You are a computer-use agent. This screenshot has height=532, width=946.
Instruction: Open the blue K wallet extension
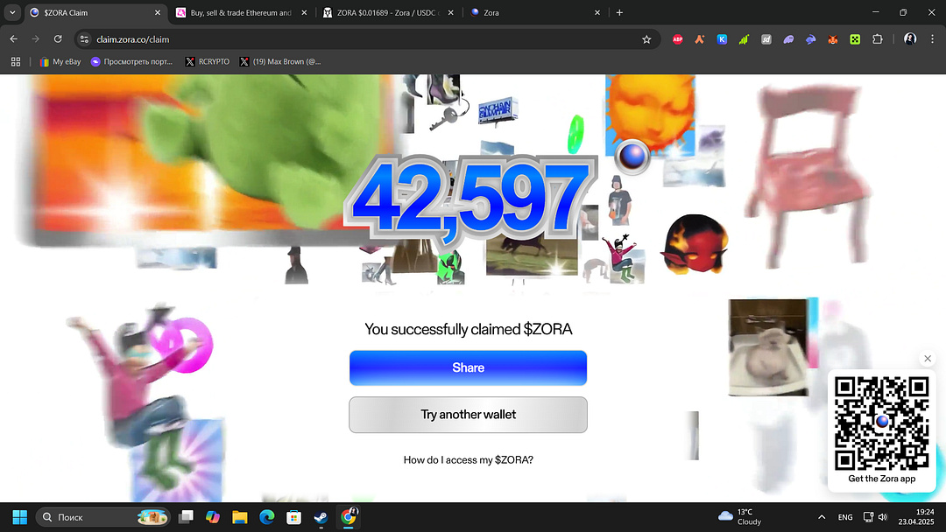click(x=722, y=39)
